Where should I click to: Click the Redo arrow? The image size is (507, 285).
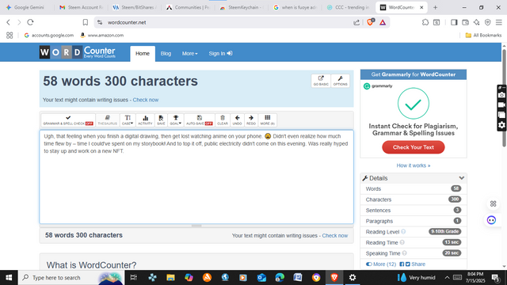(251, 120)
